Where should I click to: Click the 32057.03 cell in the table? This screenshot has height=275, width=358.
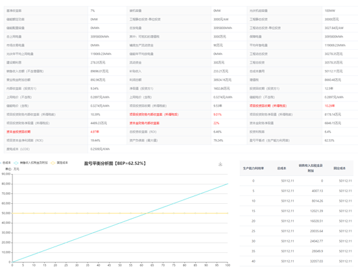[316, 261]
